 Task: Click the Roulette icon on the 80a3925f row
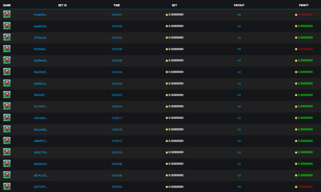7,72
